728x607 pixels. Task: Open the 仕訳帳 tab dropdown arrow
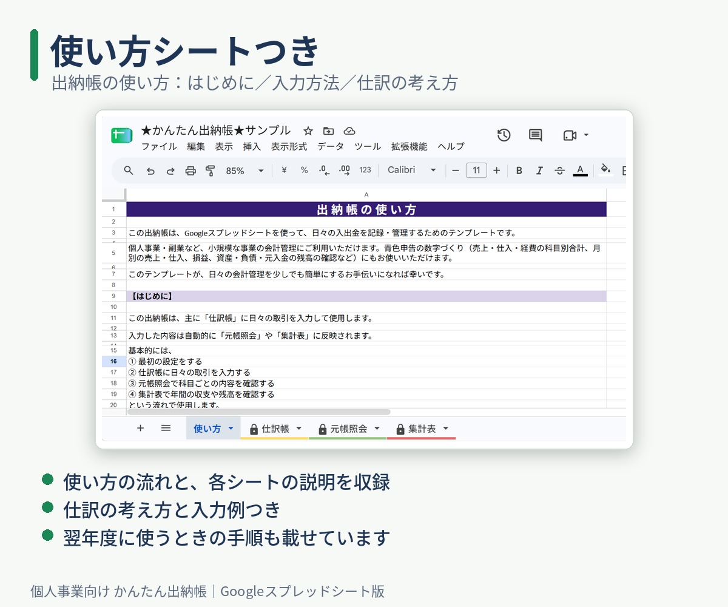point(299,429)
